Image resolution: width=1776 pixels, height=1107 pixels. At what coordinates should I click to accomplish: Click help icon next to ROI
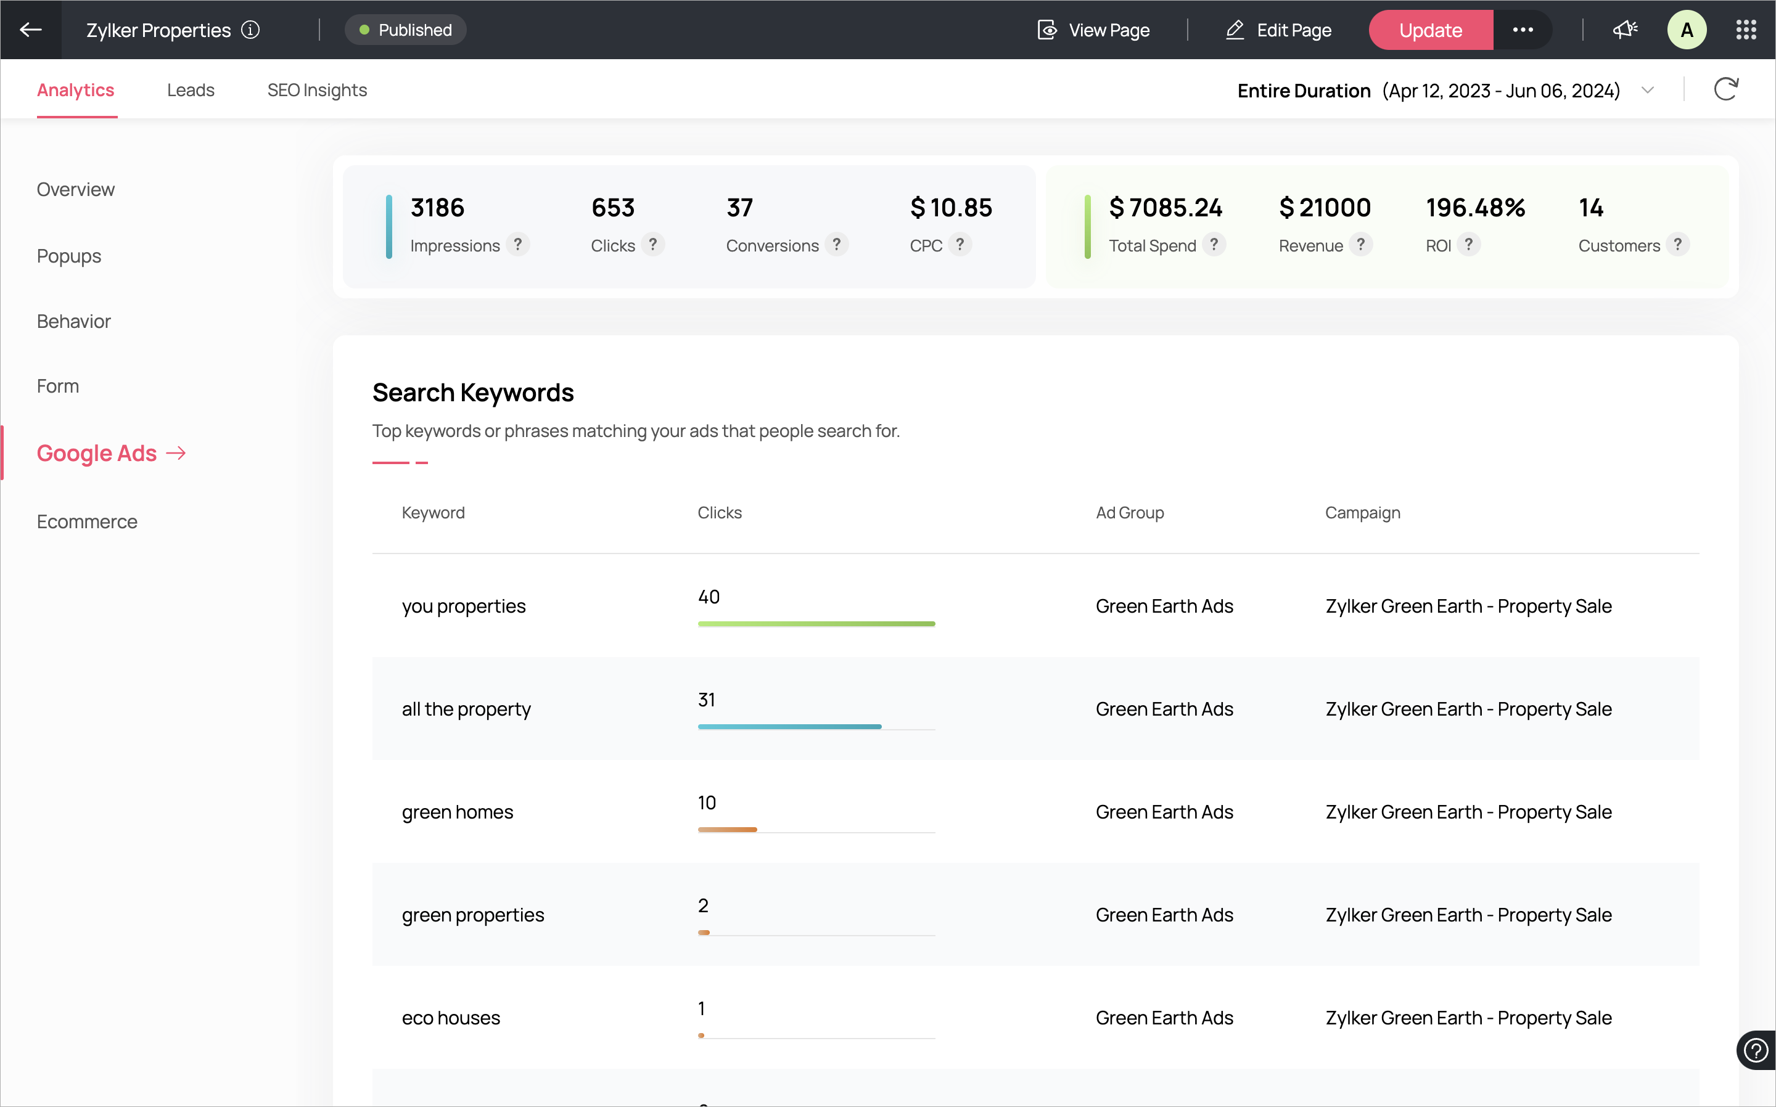[x=1468, y=245]
